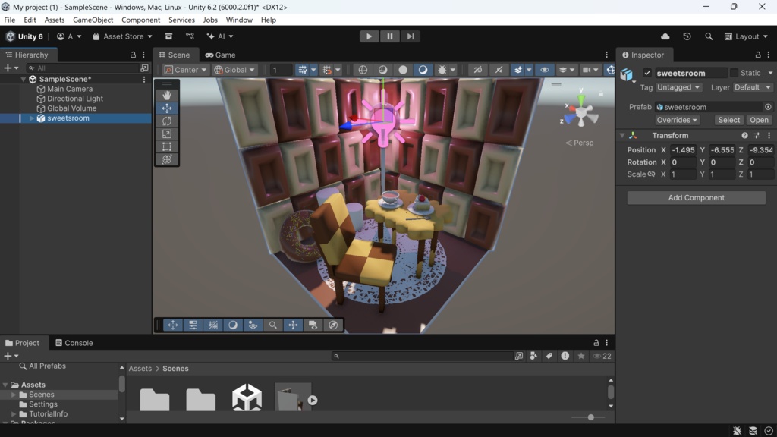This screenshot has height=437, width=777.
Task: Click the Add Component button
Action: point(696,198)
